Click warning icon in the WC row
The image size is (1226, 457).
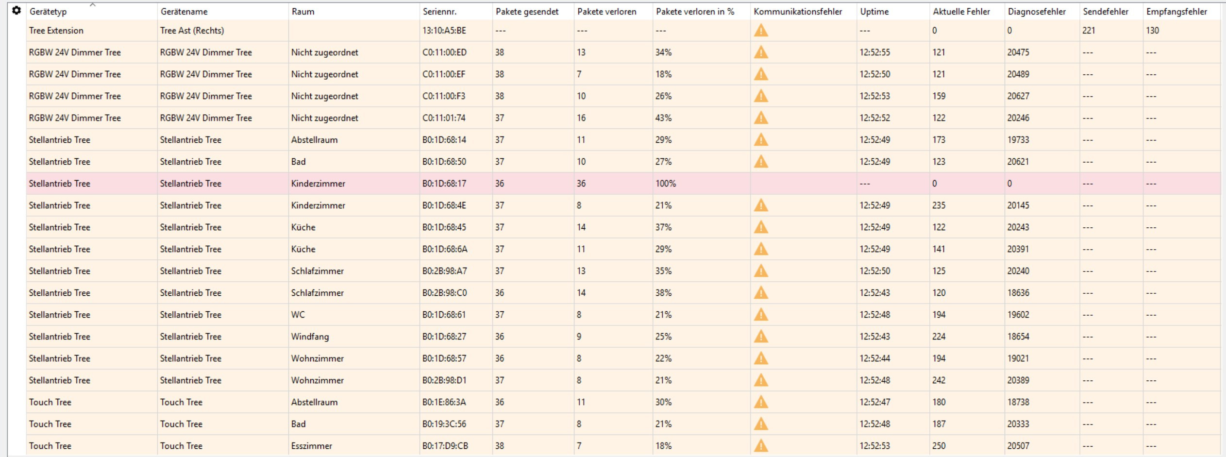tap(761, 315)
